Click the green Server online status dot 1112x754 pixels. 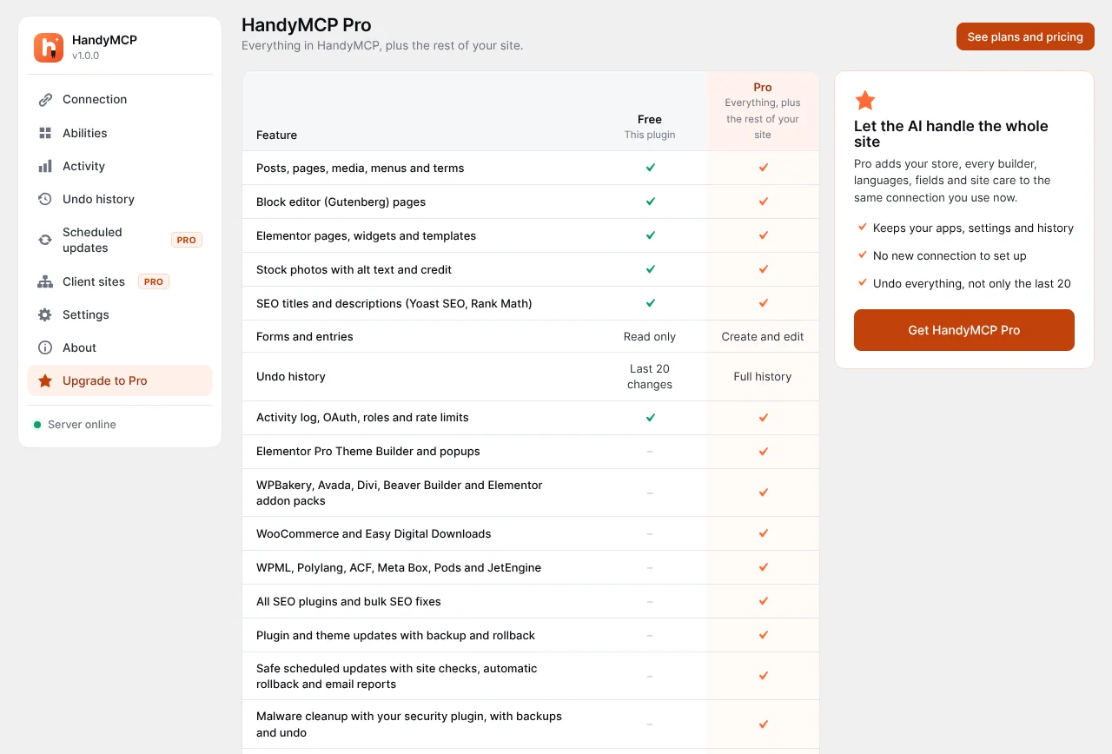pyautogui.click(x=37, y=425)
